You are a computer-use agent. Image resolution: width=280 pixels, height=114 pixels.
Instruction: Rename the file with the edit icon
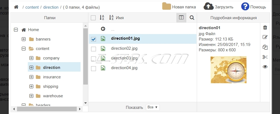[x=265, y=37]
